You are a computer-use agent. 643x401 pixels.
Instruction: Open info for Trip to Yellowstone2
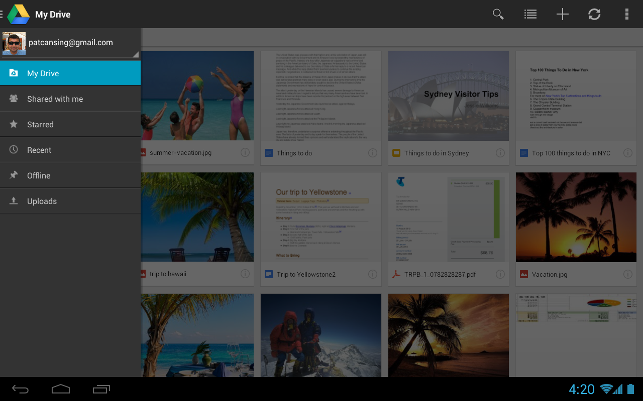[373, 274]
